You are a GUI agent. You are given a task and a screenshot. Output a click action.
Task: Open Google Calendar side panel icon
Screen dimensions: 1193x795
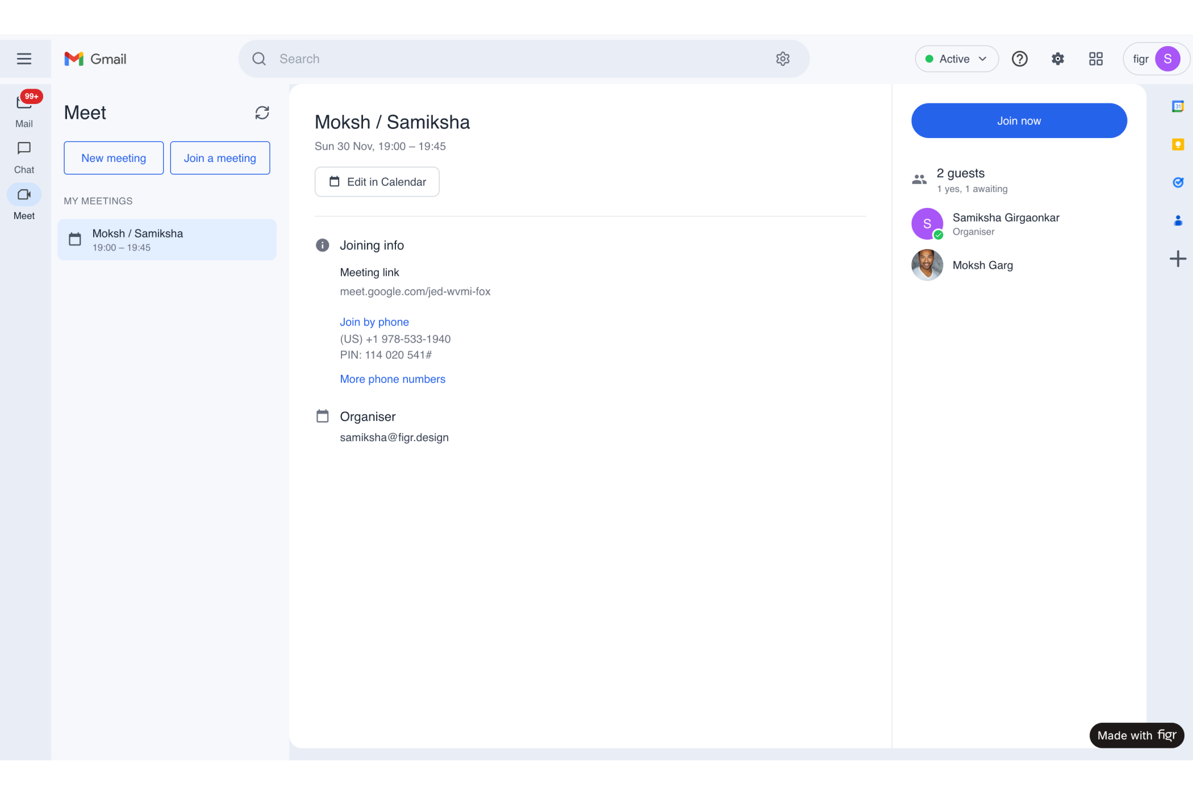(x=1178, y=107)
